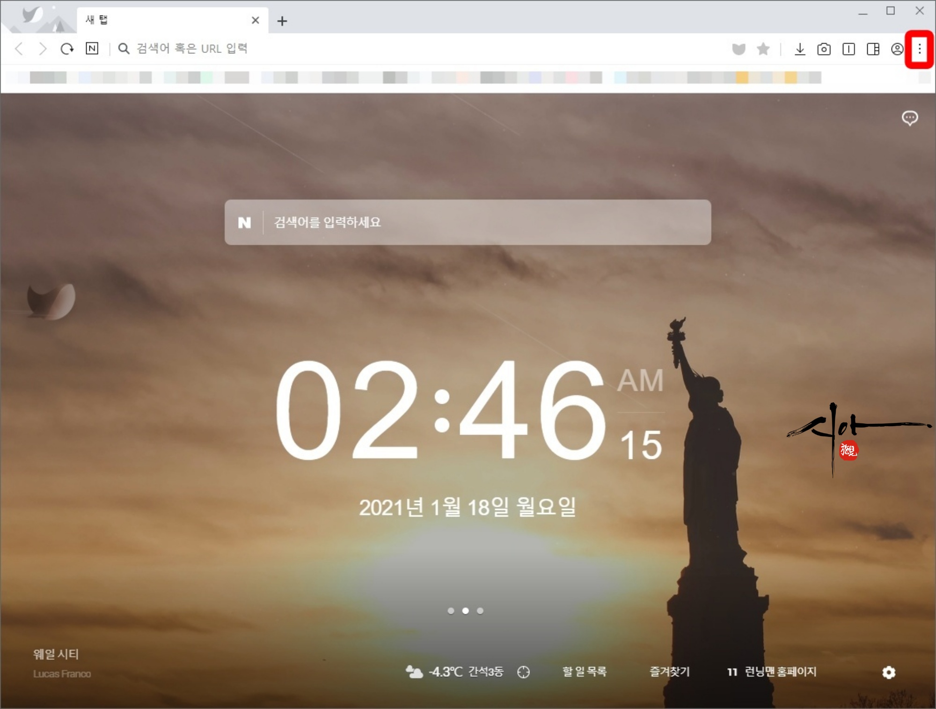Toggle the dual tab split-view icon
This screenshot has width=936, height=709.
click(848, 49)
